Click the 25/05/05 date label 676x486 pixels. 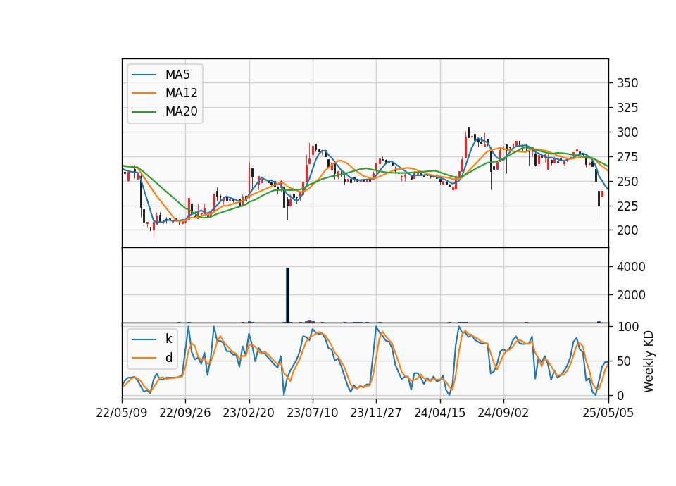[x=608, y=413]
